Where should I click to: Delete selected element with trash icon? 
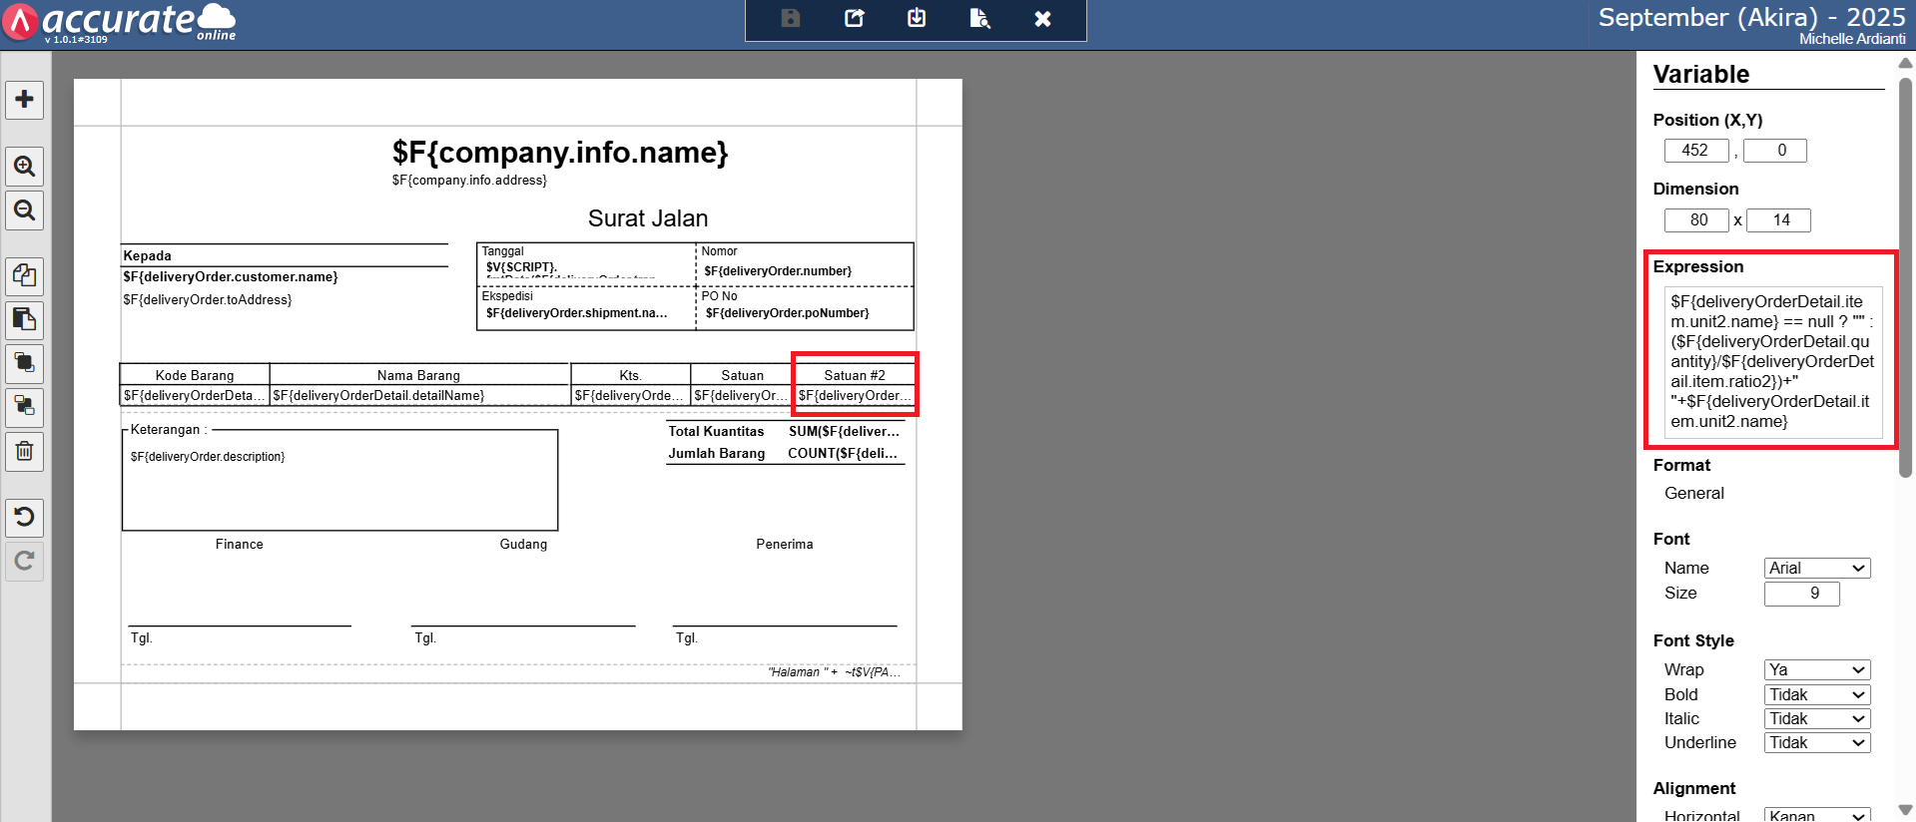pyautogui.click(x=25, y=452)
